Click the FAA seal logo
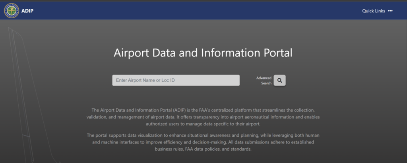The image size is (407, 163). [x=11, y=11]
